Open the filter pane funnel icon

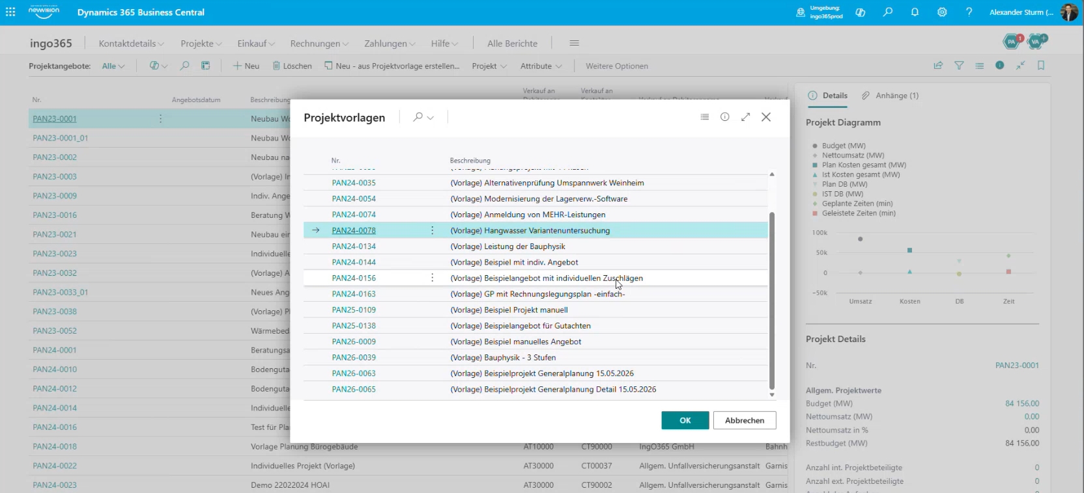coord(959,66)
